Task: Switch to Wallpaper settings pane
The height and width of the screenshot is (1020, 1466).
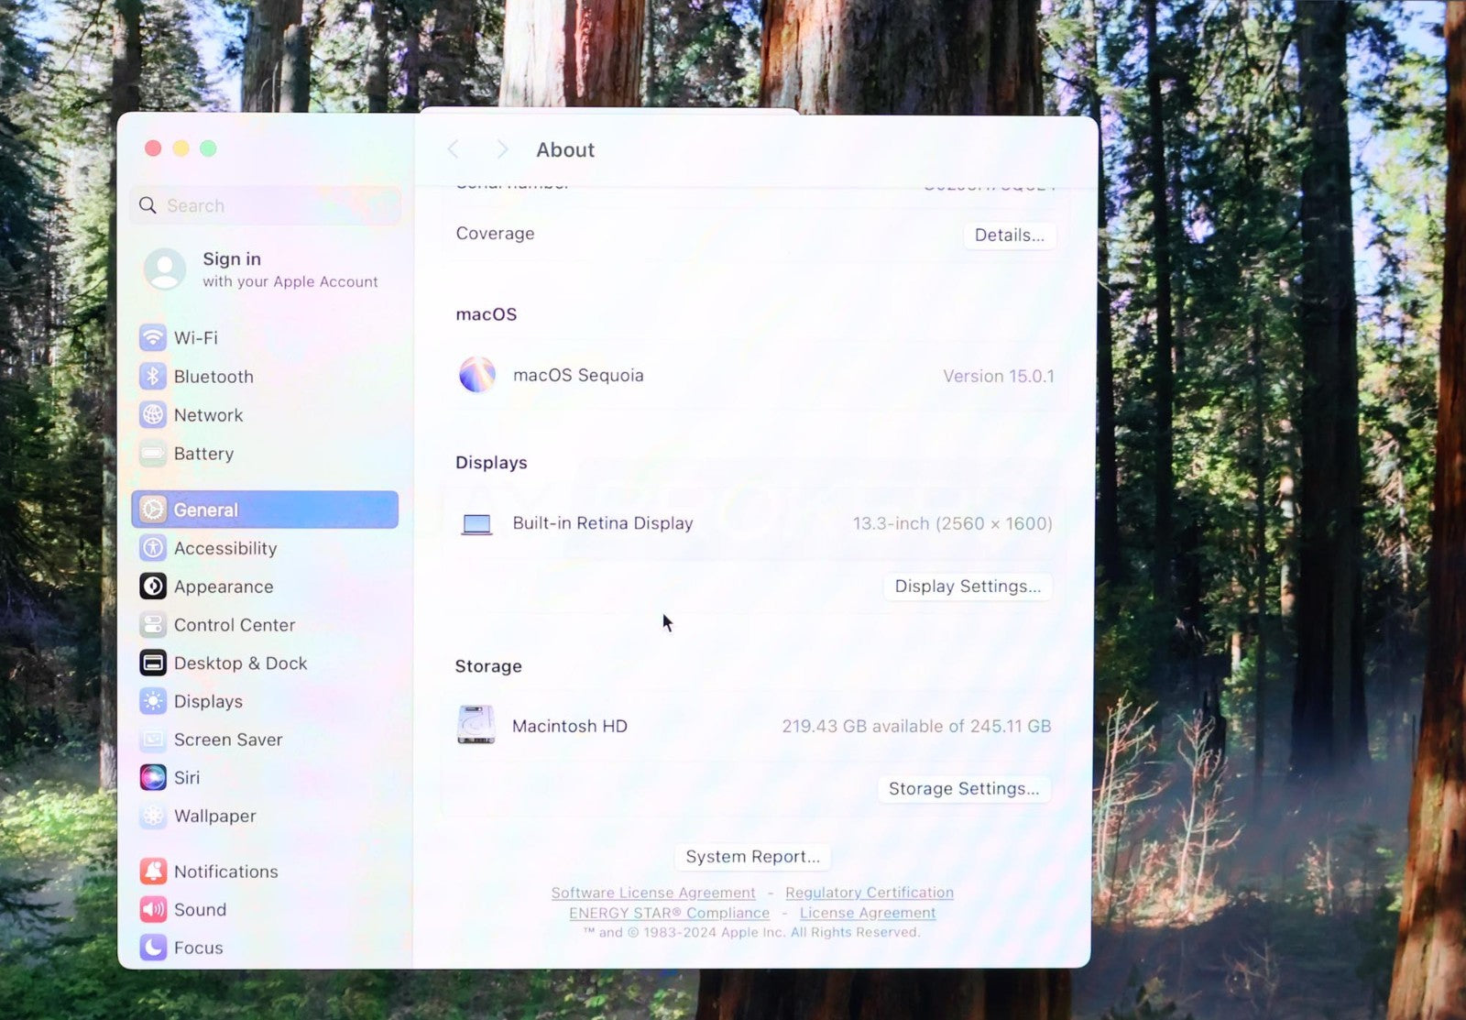Action: [214, 816]
